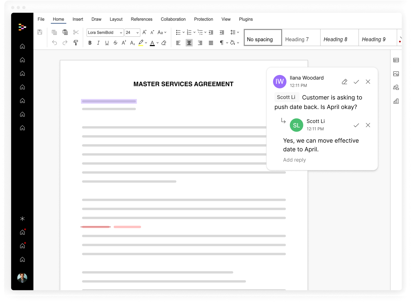
Task: Click the Copy icon in the toolbar
Action: pos(54,32)
